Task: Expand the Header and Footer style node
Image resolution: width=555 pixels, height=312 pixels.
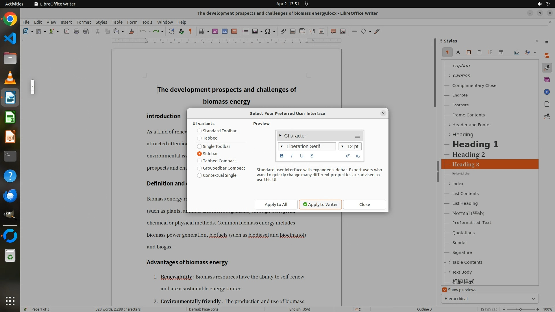Action: 449,125
